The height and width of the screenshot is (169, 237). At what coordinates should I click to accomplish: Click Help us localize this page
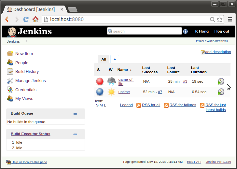29,162
